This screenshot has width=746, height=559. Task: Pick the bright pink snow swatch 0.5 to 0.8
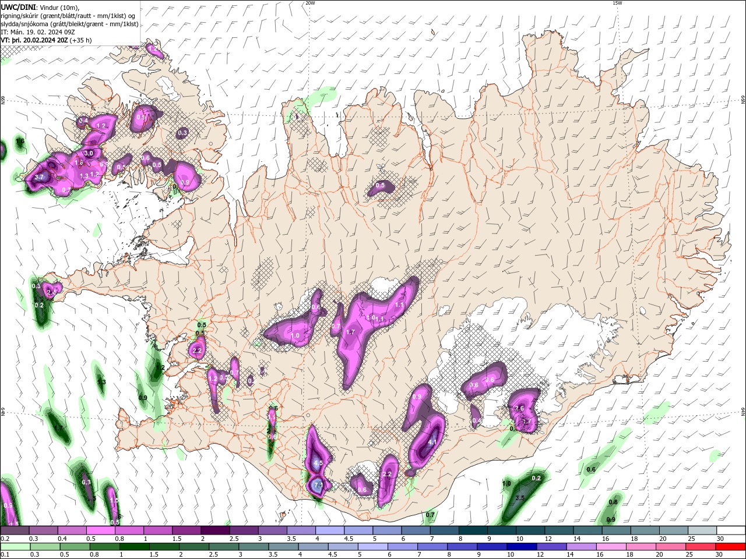tap(100, 530)
